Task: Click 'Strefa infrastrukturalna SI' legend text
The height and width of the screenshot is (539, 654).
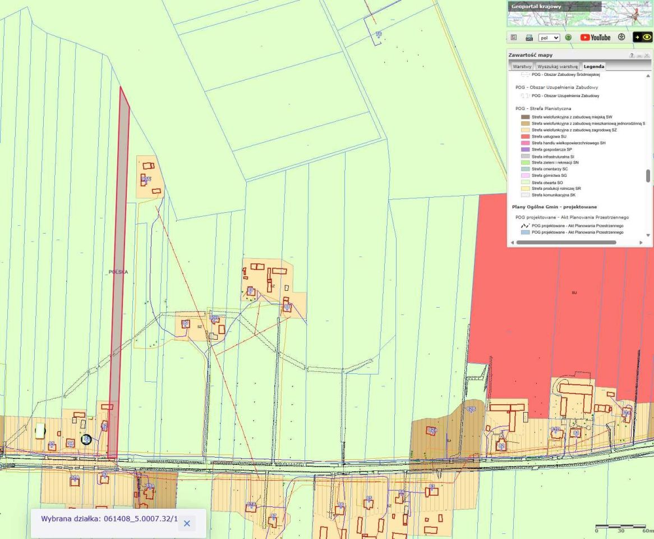Action: point(552,157)
